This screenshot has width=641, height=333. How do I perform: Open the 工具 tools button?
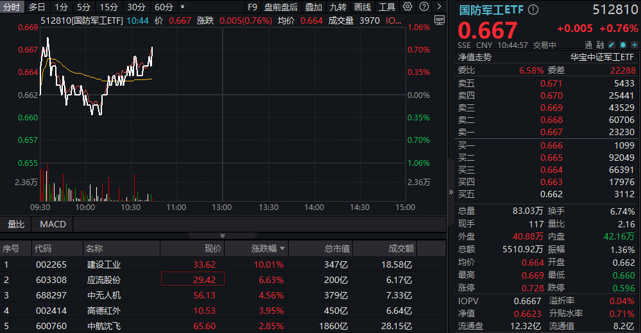387,7
